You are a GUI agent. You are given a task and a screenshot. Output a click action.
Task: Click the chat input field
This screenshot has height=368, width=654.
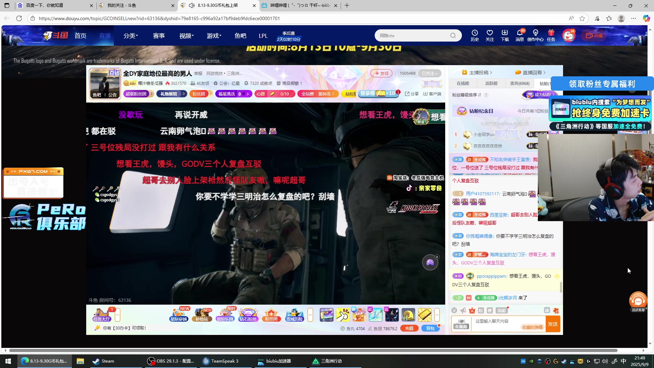click(509, 324)
